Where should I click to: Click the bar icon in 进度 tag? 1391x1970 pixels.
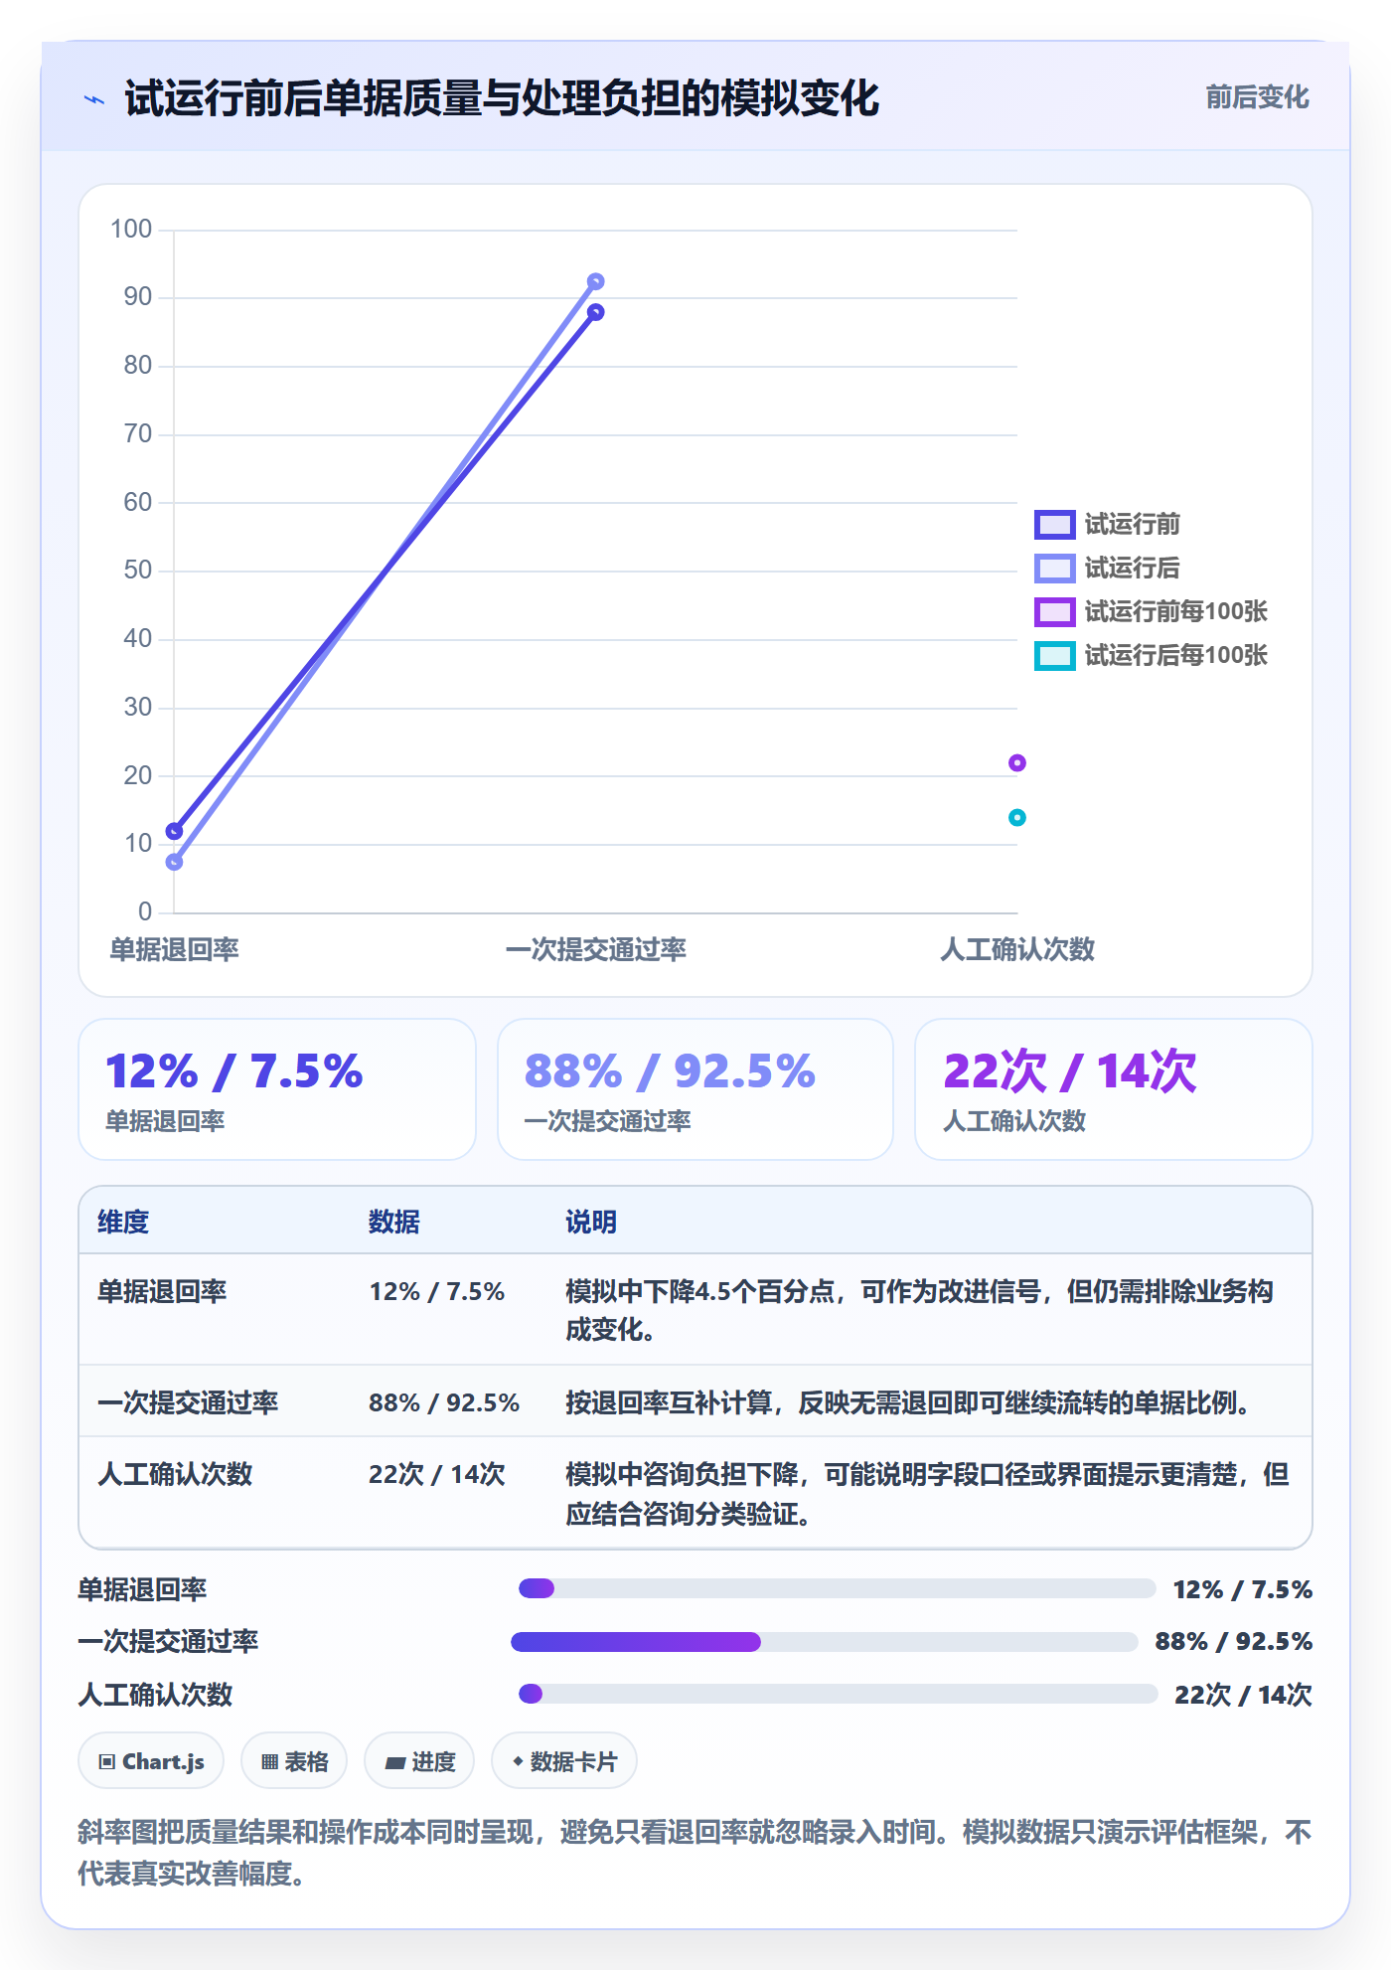point(395,1762)
